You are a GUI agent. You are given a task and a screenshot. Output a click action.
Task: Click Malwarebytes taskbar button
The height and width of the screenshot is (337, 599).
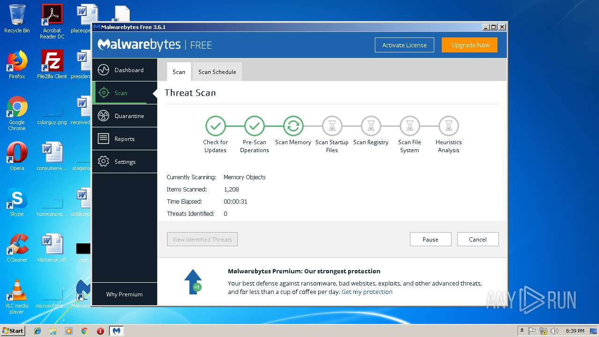(116, 331)
